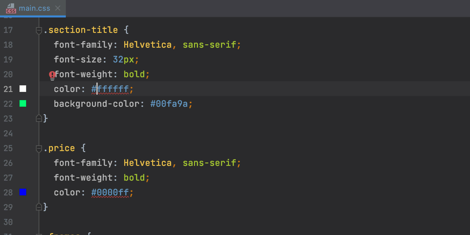Close the main.css tab
The image size is (470, 235).
(x=57, y=8)
